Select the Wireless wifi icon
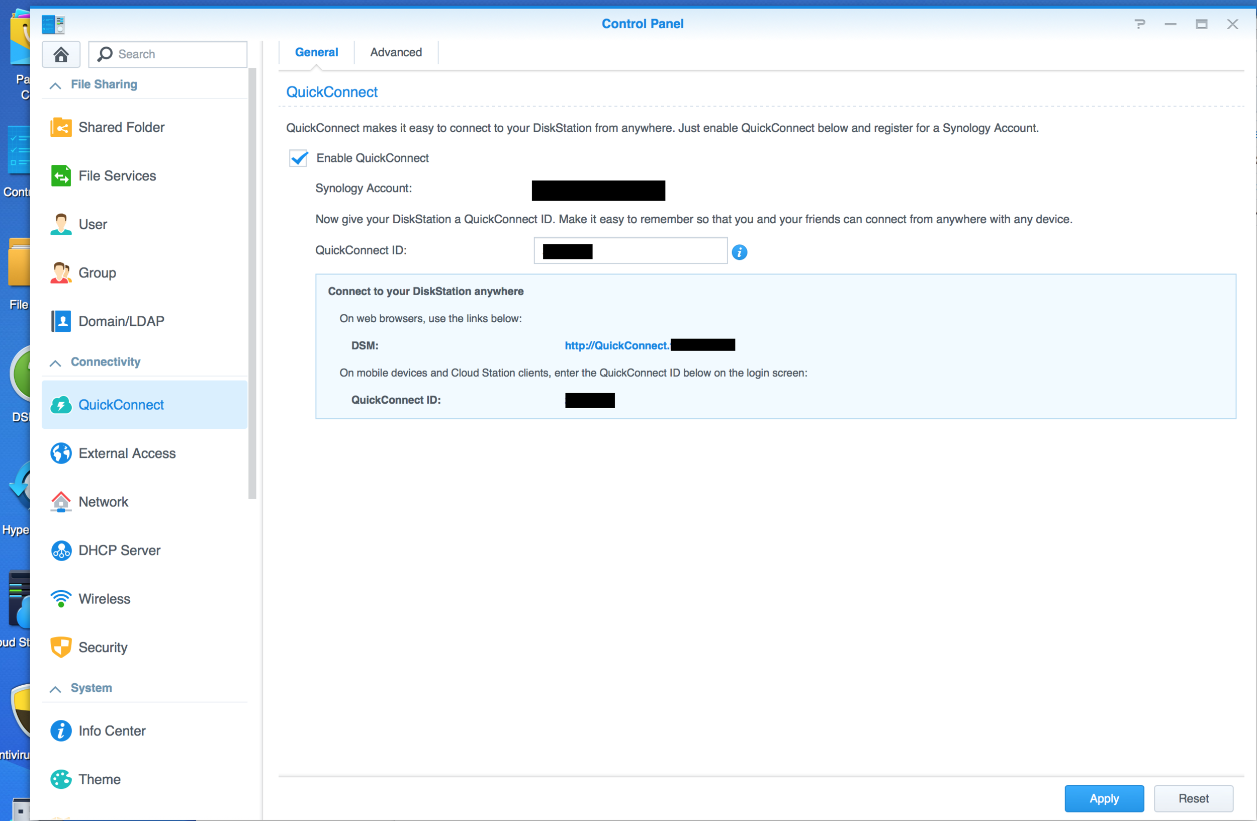The height and width of the screenshot is (821, 1257). click(61, 599)
